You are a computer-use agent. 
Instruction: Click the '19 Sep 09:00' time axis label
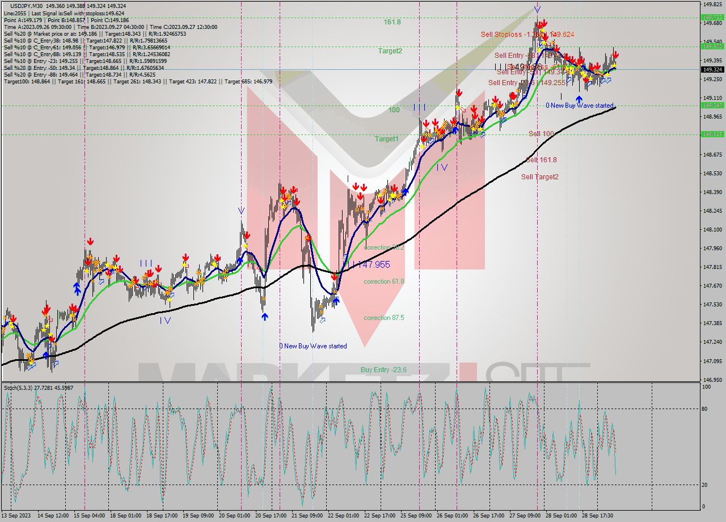click(199, 516)
